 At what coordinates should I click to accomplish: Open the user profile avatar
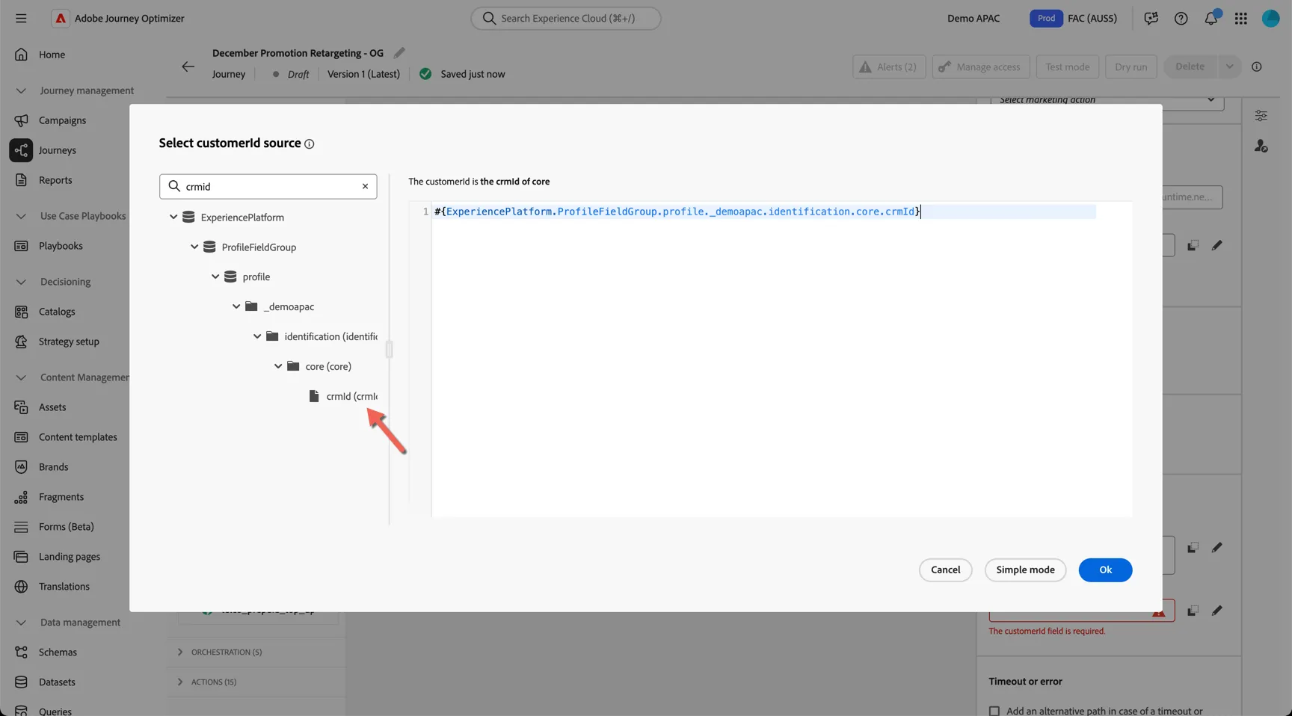point(1271,18)
